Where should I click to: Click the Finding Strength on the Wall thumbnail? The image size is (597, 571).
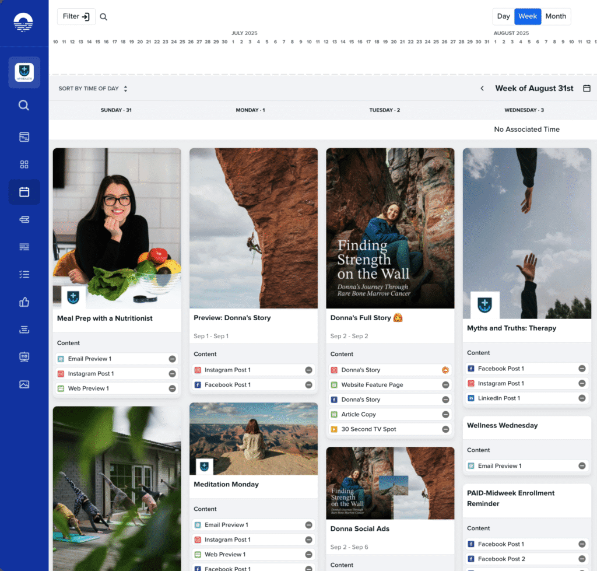pyautogui.click(x=390, y=227)
